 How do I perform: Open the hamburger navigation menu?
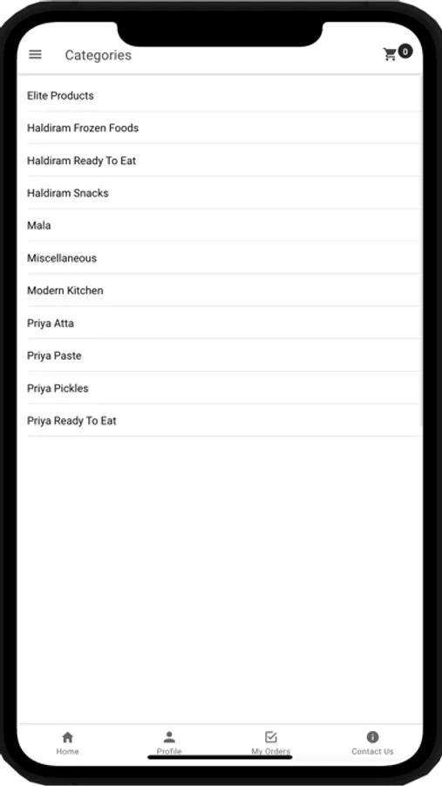35,55
